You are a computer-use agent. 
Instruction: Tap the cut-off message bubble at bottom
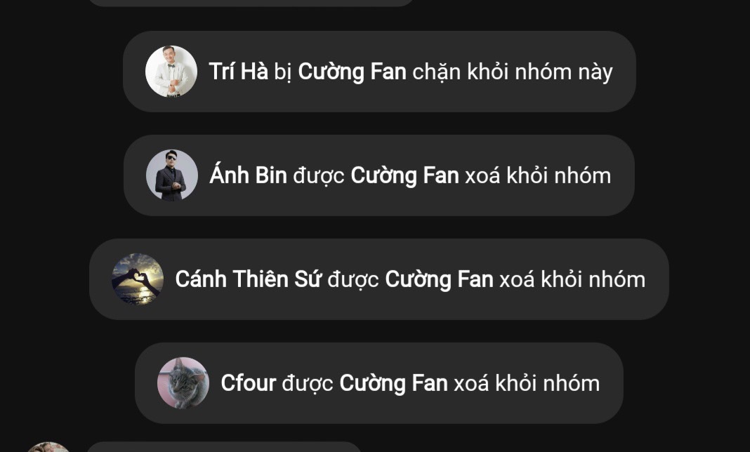pos(224,447)
